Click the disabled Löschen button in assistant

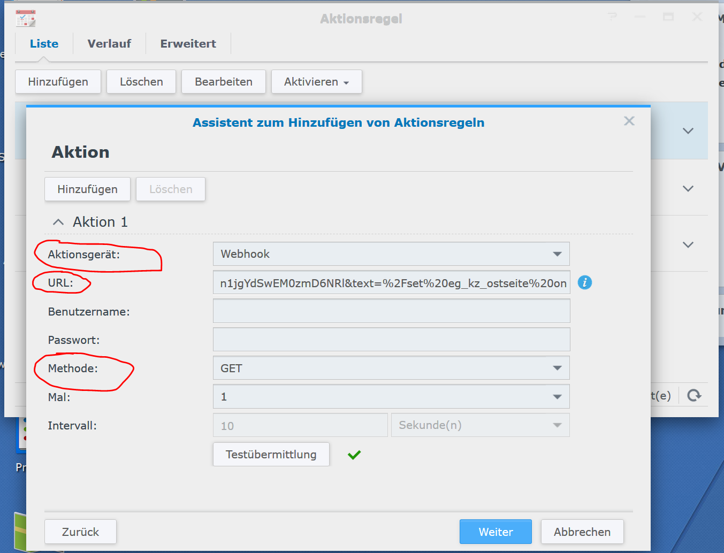(x=171, y=189)
